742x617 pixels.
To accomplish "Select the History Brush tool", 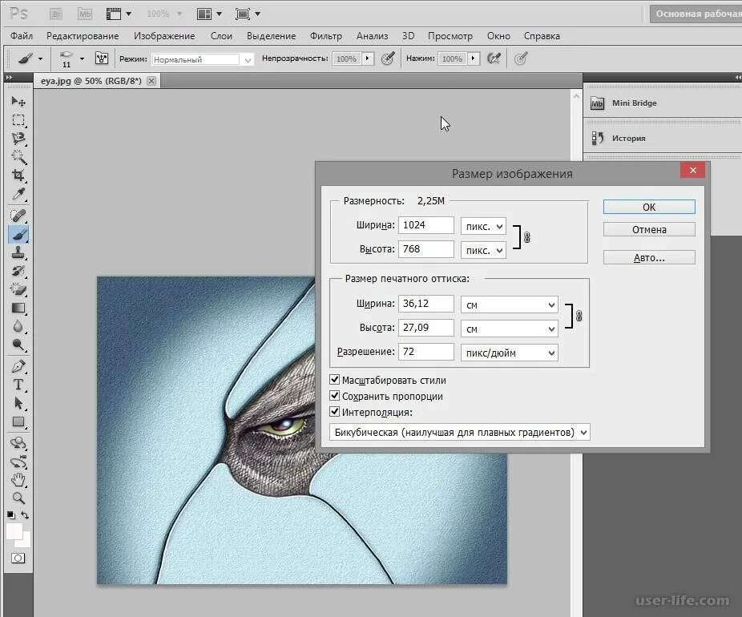I will (x=18, y=271).
